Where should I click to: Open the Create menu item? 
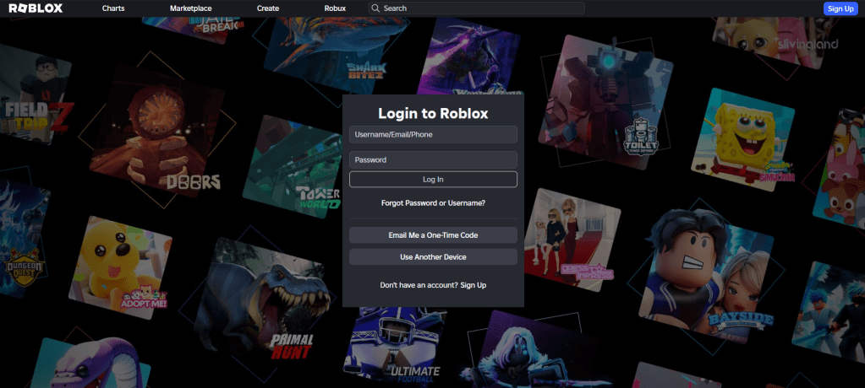tap(268, 8)
